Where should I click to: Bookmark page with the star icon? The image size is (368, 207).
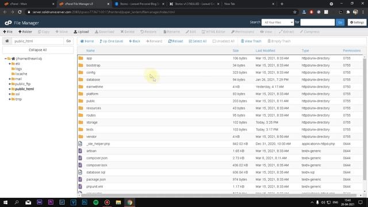point(295,12)
